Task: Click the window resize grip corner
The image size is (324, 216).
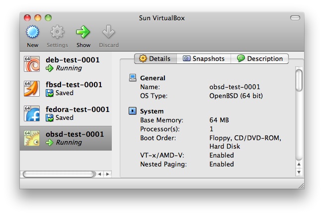Action: tap(301, 186)
